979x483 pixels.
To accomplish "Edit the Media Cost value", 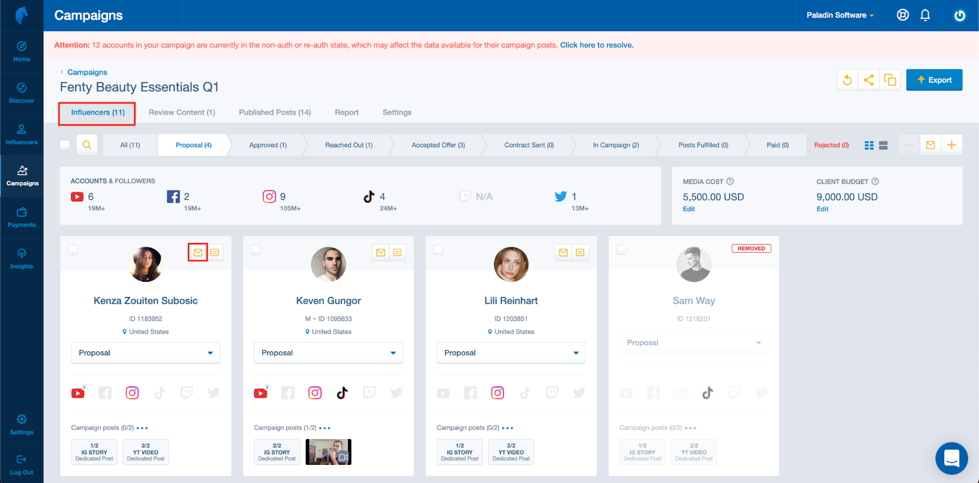I will (689, 209).
